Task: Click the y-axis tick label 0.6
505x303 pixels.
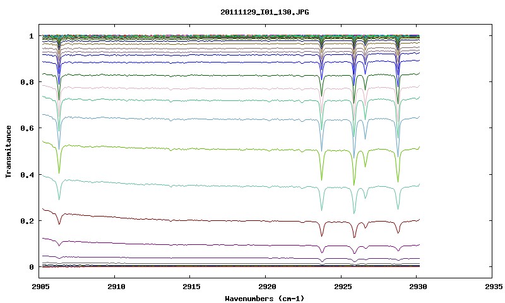Action: tap(27, 128)
